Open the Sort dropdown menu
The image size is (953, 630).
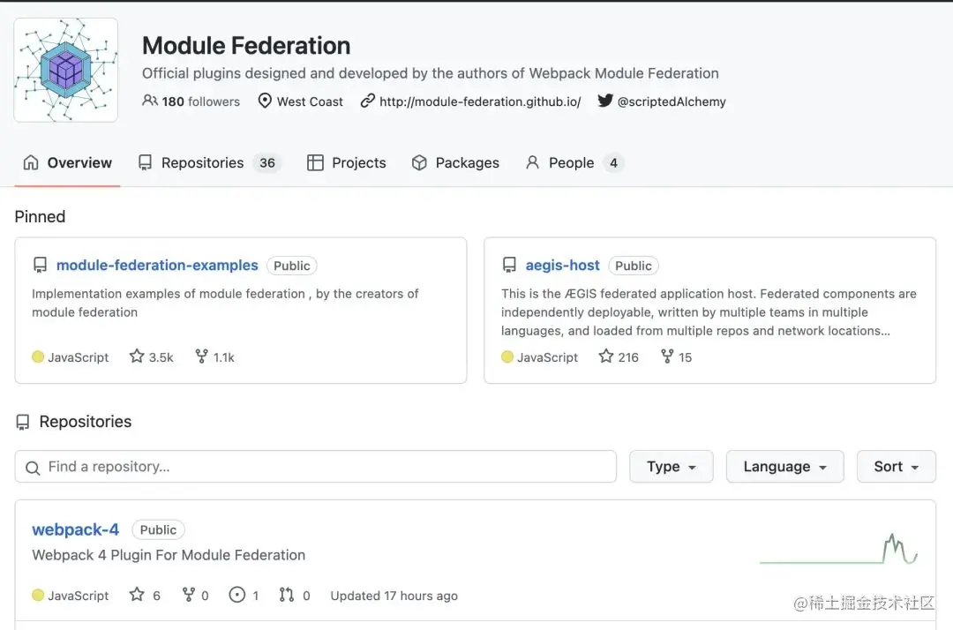(896, 467)
